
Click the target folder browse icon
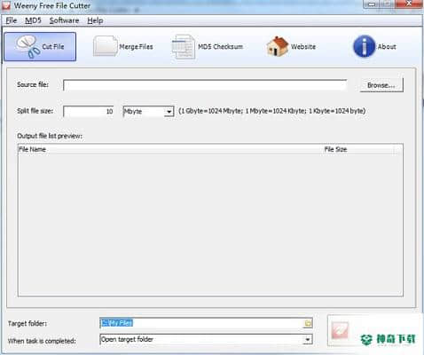[x=308, y=323]
